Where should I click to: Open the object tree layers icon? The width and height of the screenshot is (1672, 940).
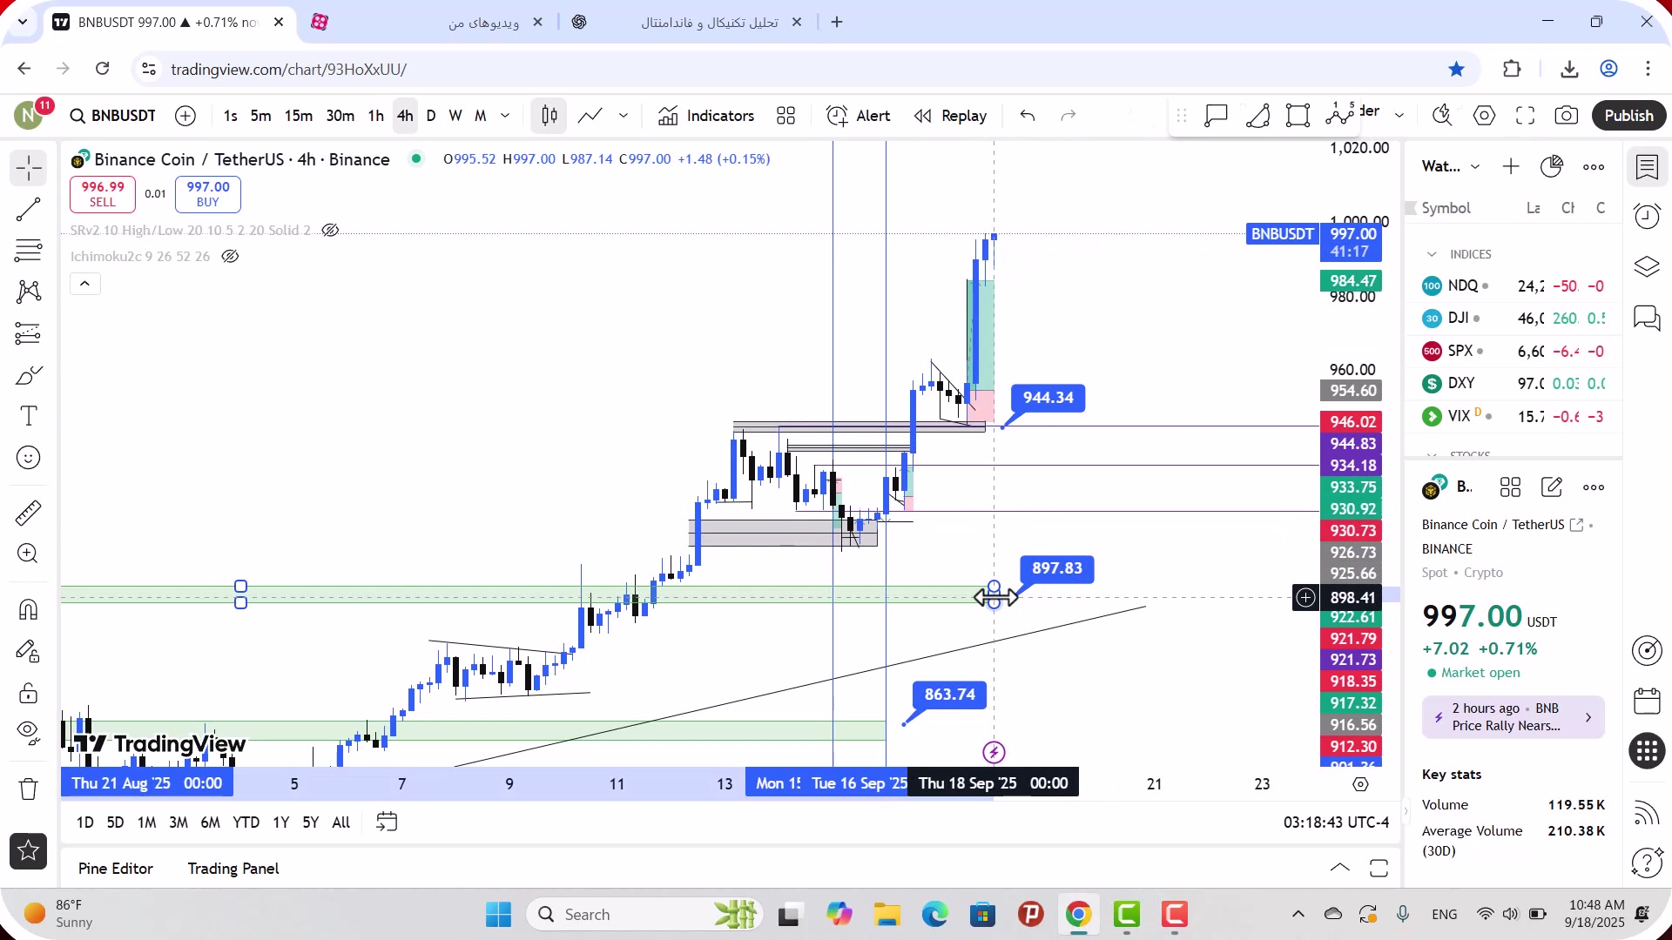pyautogui.click(x=1647, y=267)
